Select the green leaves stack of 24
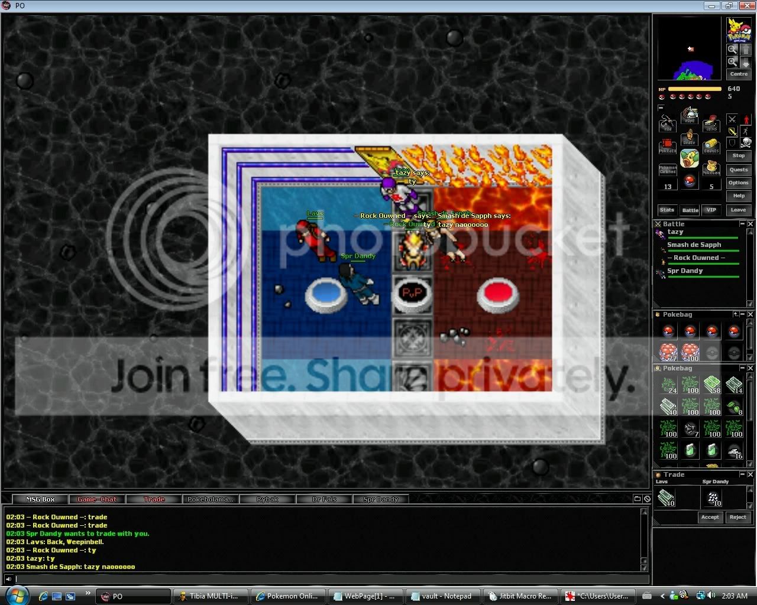 point(668,385)
